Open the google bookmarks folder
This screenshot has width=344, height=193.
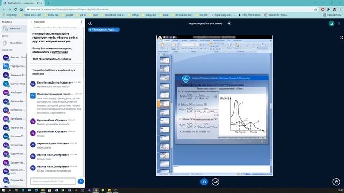[67, 15]
